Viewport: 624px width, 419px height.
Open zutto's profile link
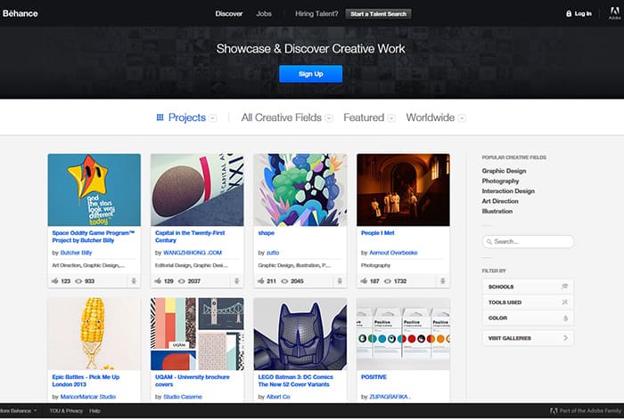click(273, 253)
